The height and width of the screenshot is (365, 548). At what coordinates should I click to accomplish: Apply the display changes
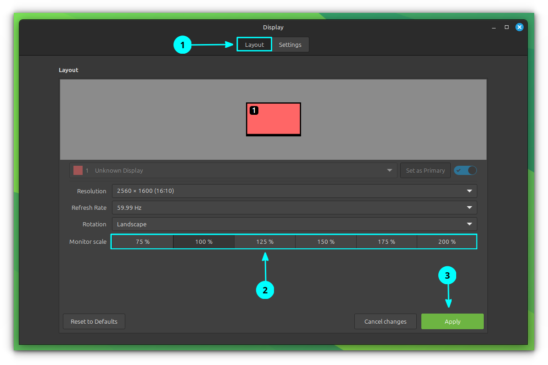click(x=452, y=321)
